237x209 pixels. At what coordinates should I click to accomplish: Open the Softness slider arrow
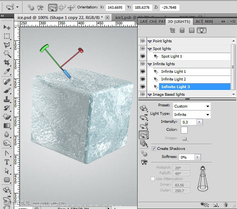point(197,157)
